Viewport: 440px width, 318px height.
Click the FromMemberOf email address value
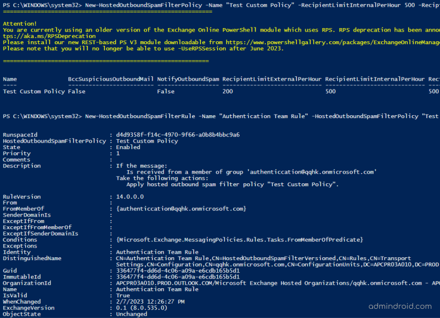(181, 209)
